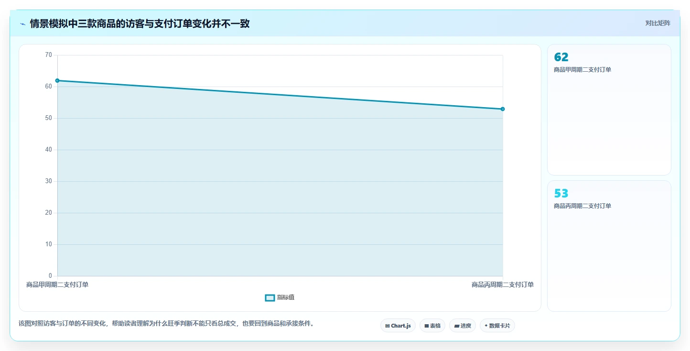
Task: Click card label 商品丙周期二支付订单
Action: tap(582, 206)
